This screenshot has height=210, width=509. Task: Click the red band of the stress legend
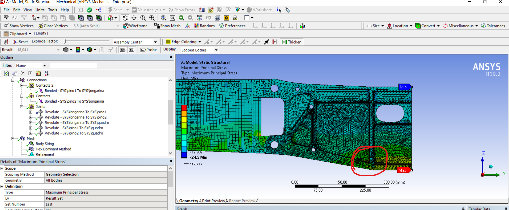pyautogui.click(x=184, y=108)
